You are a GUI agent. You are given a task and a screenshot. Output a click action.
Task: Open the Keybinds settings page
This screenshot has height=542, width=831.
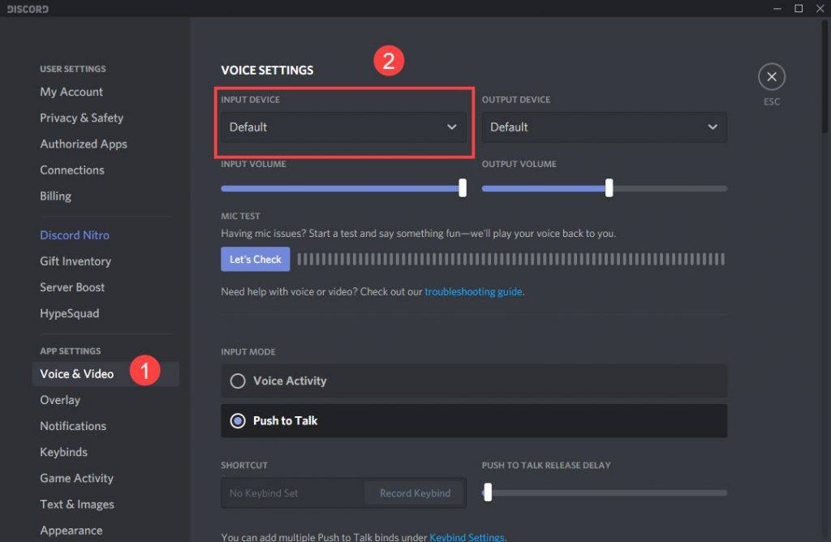[x=63, y=452]
